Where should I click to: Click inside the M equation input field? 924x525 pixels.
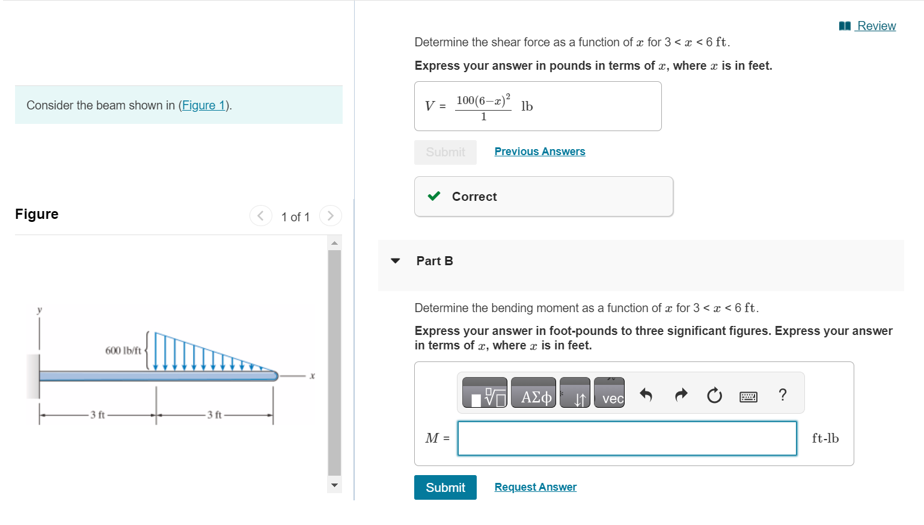click(627, 438)
